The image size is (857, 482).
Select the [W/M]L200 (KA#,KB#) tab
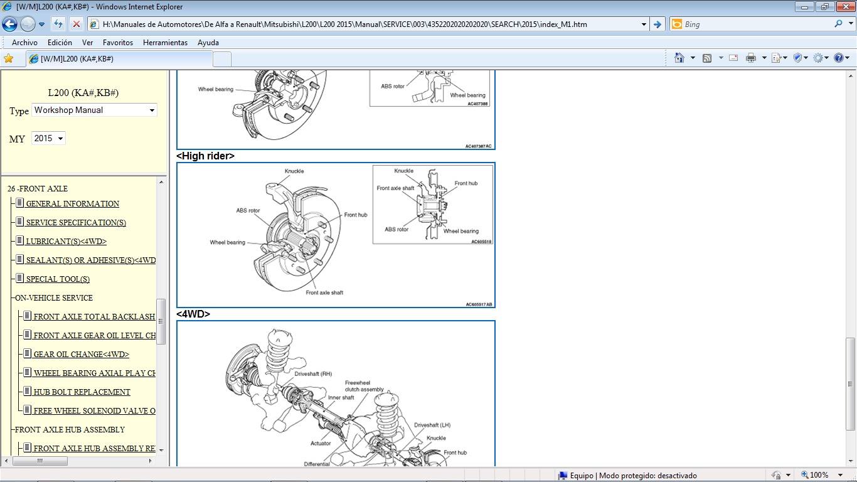118,58
